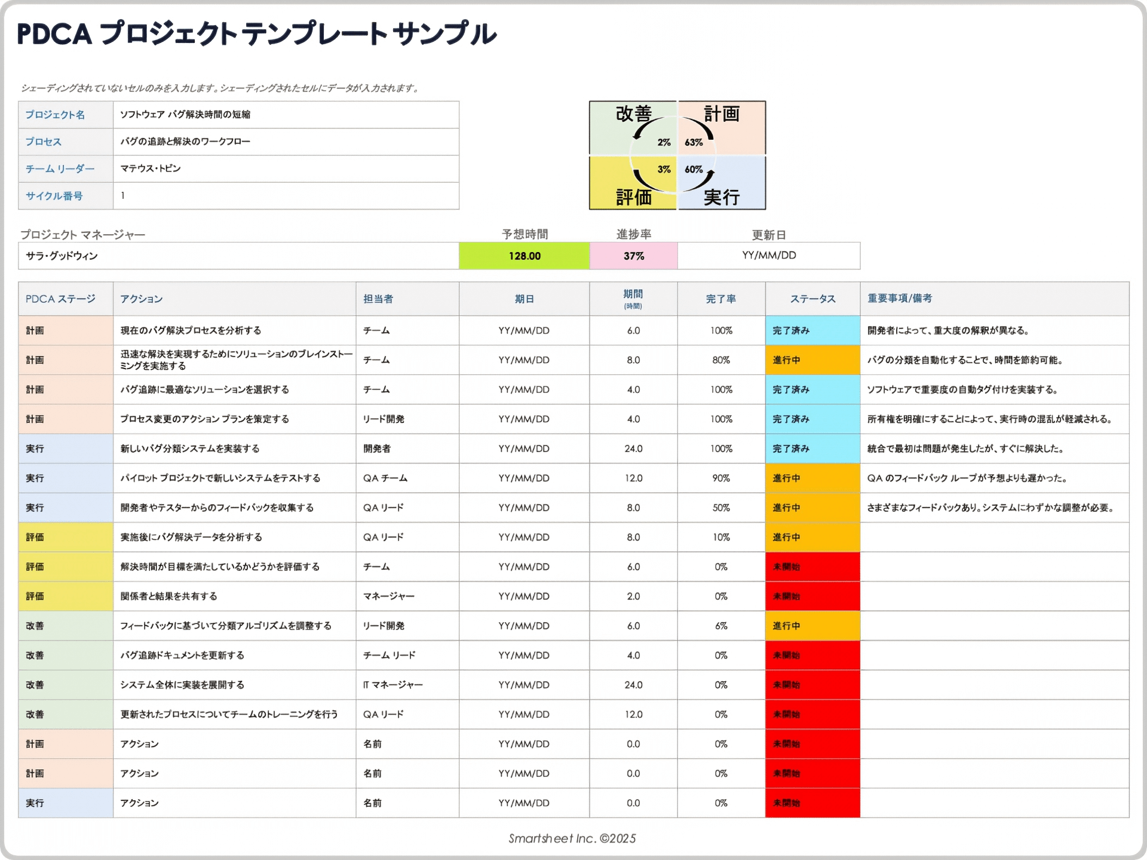Screen dimensions: 1147x860
Task: Click the 60% value in the diagram
Action: pyautogui.click(x=694, y=169)
